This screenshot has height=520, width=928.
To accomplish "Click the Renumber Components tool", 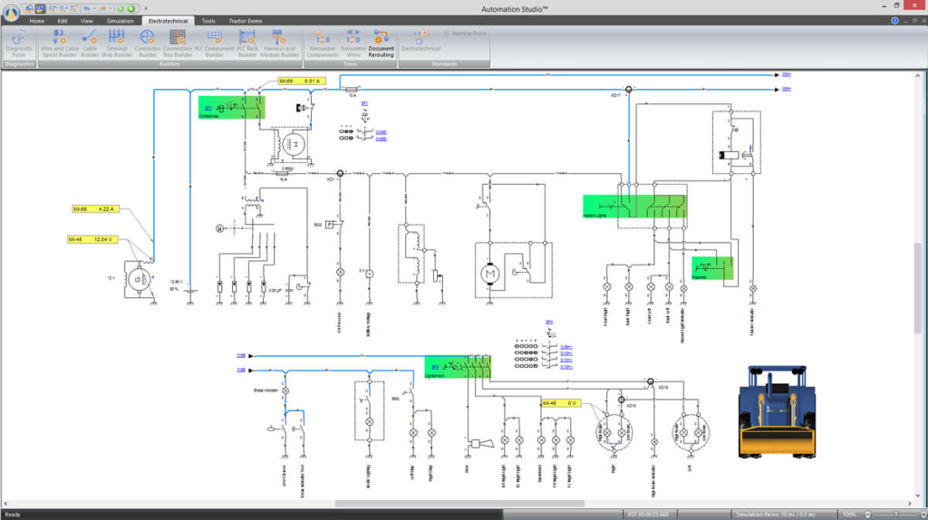I will coord(322,44).
